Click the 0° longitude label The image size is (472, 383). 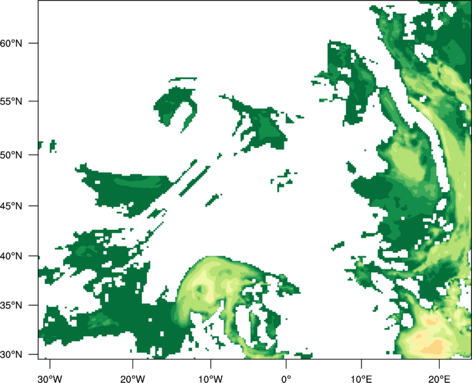pyautogui.click(x=286, y=379)
